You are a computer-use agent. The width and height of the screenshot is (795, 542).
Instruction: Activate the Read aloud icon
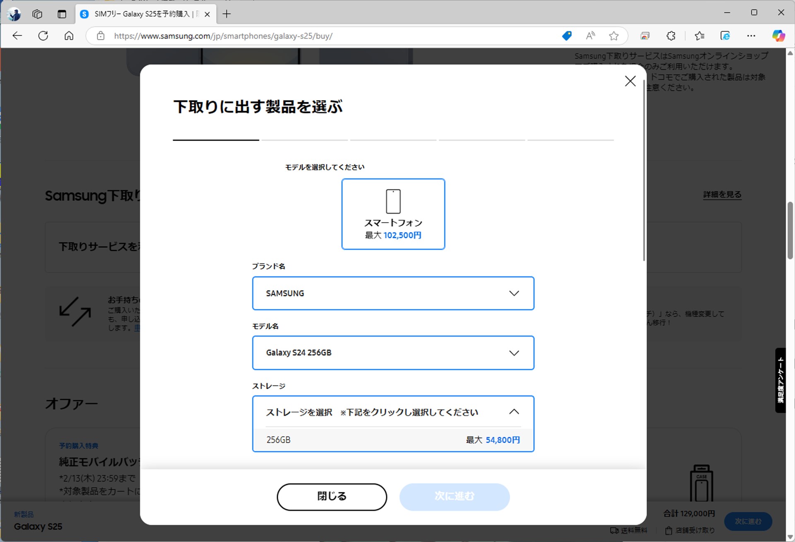tap(590, 36)
